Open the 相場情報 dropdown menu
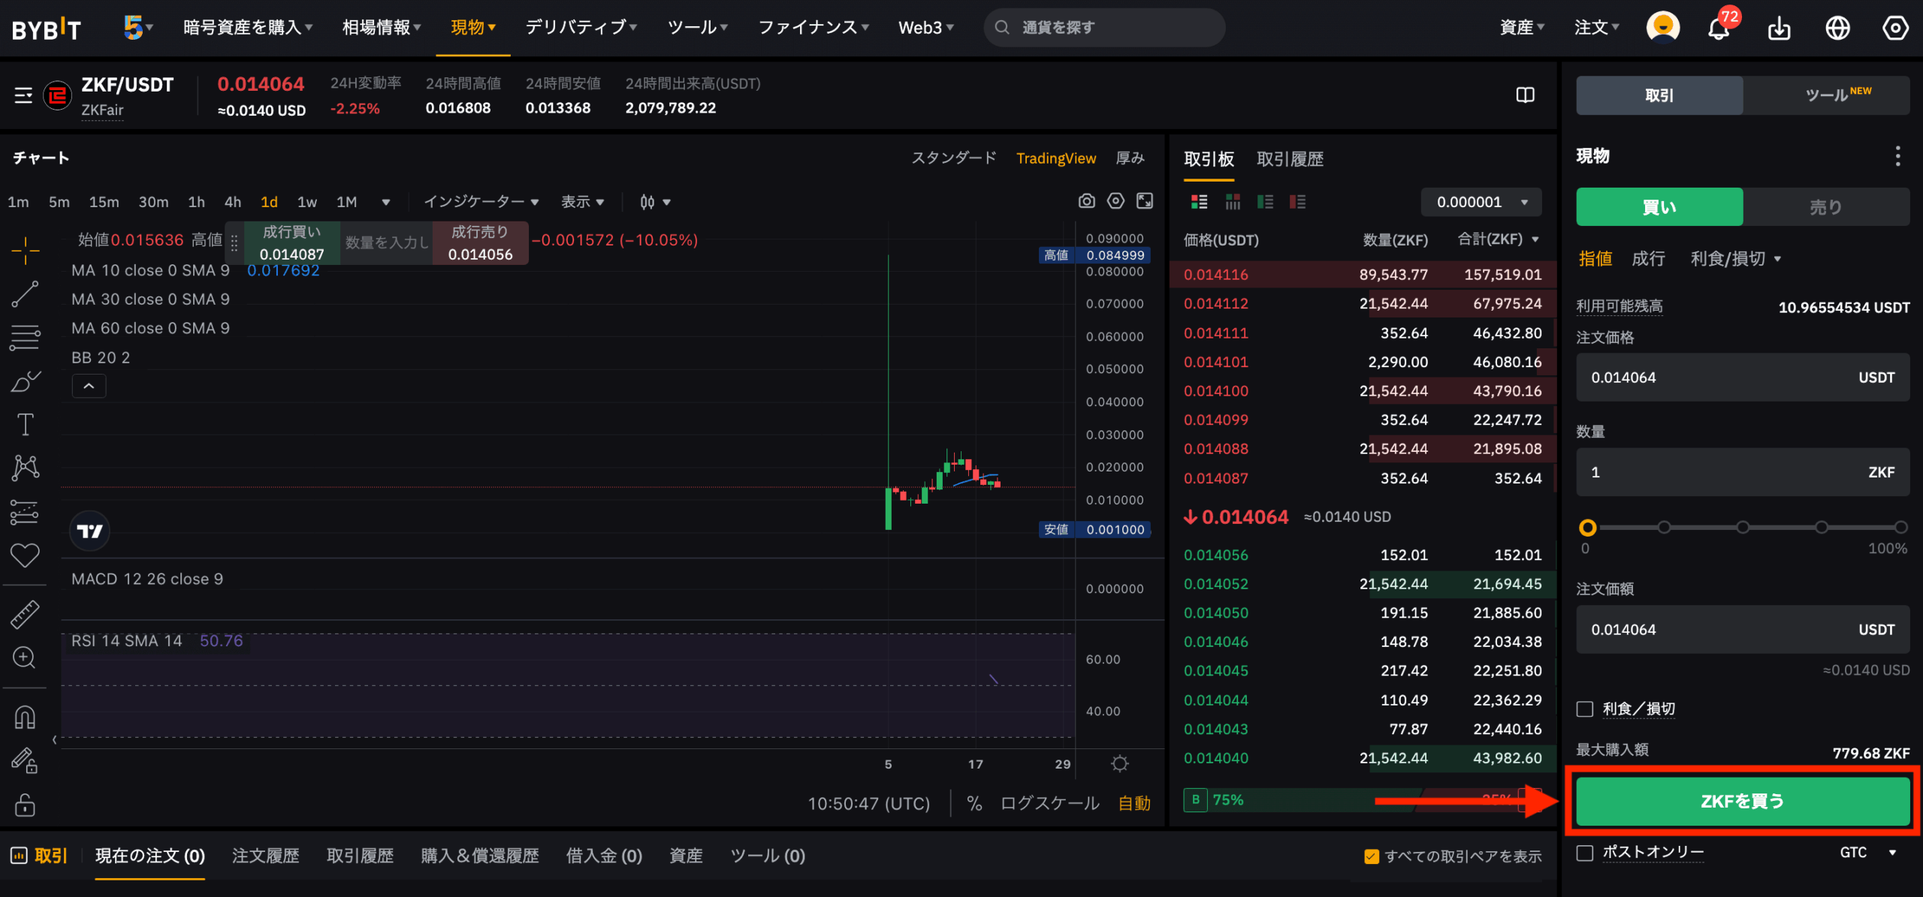Image resolution: width=1923 pixels, height=897 pixels. pos(382,28)
